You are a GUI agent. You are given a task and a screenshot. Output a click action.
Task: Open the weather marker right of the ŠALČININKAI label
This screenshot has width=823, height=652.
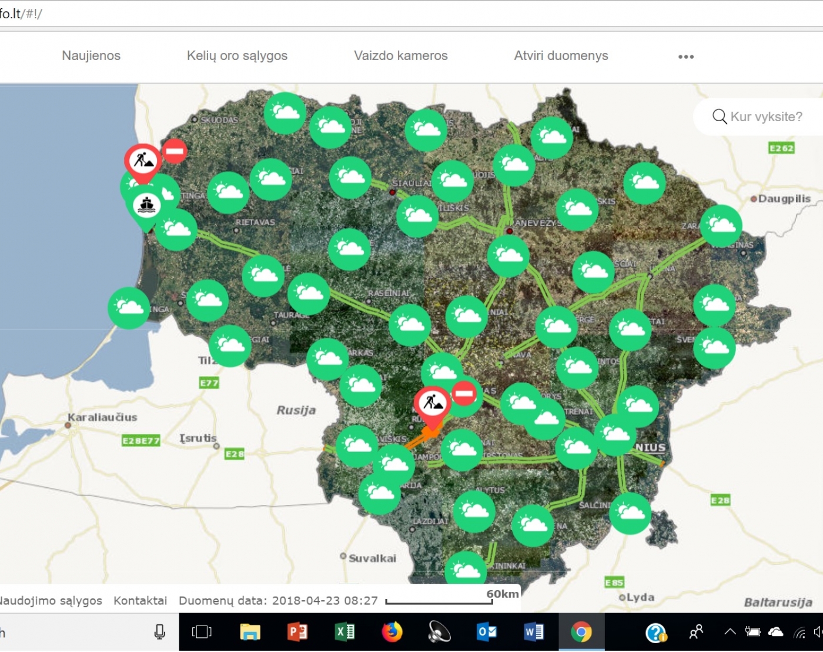(x=630, y=513)
